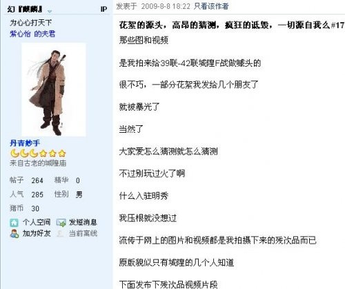Click the 加为好友 people icon
Screen dimensions: 345x289
coord(14,233)
